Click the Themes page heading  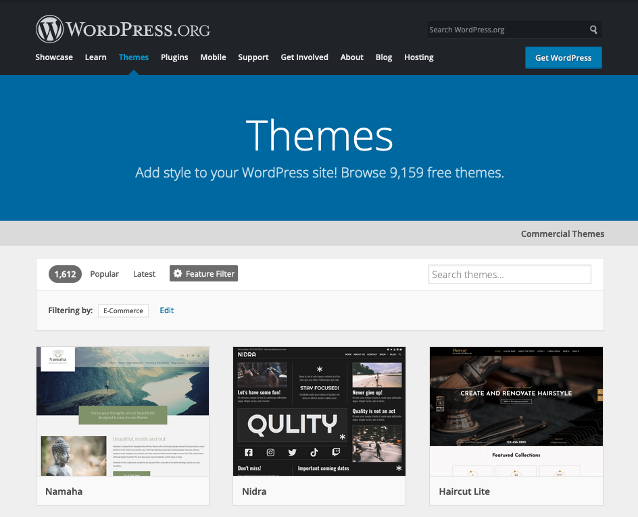pos(320,136)
